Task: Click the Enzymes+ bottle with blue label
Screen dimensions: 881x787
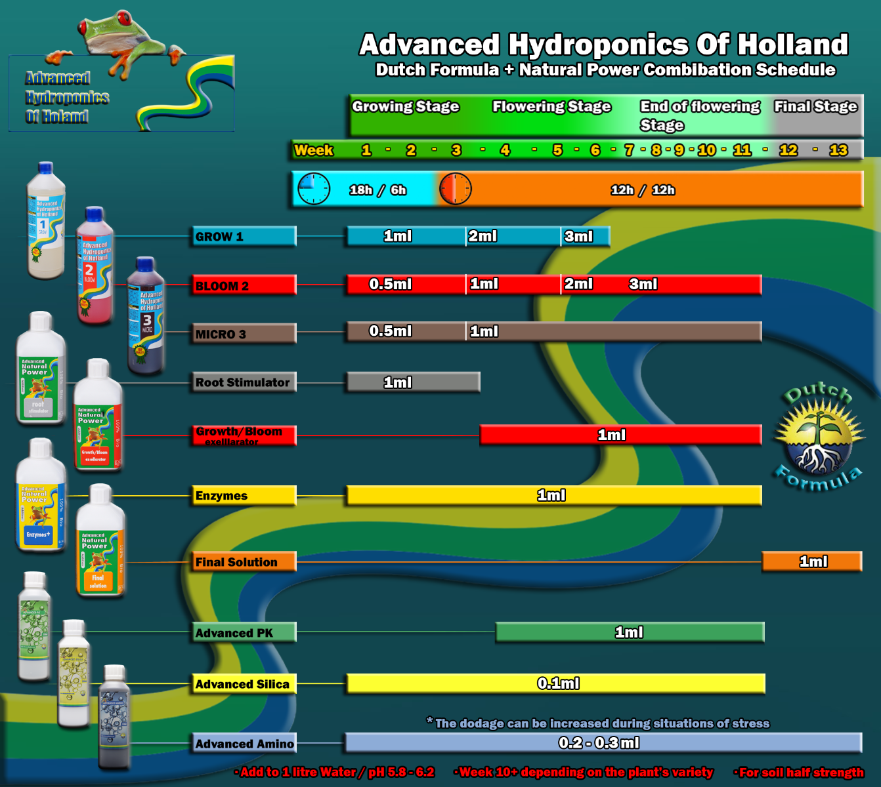Action: pos(41,495)
